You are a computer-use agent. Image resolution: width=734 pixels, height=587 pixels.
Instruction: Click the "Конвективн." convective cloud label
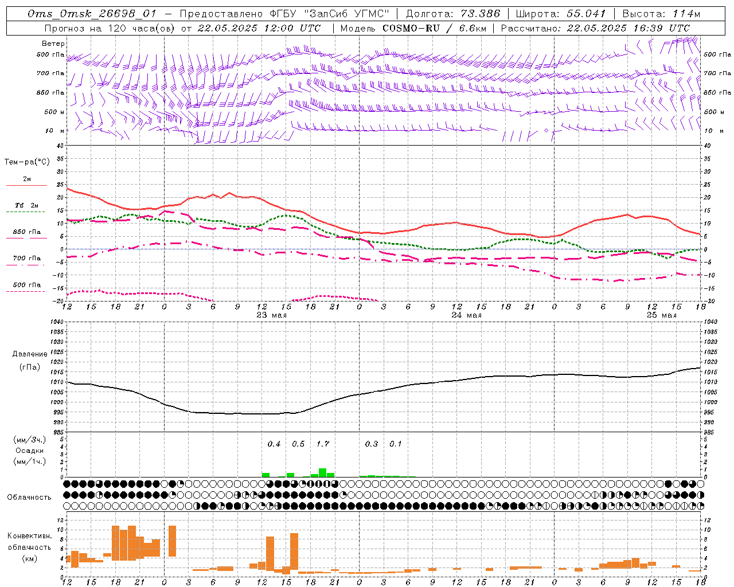(x=30, y=536)
